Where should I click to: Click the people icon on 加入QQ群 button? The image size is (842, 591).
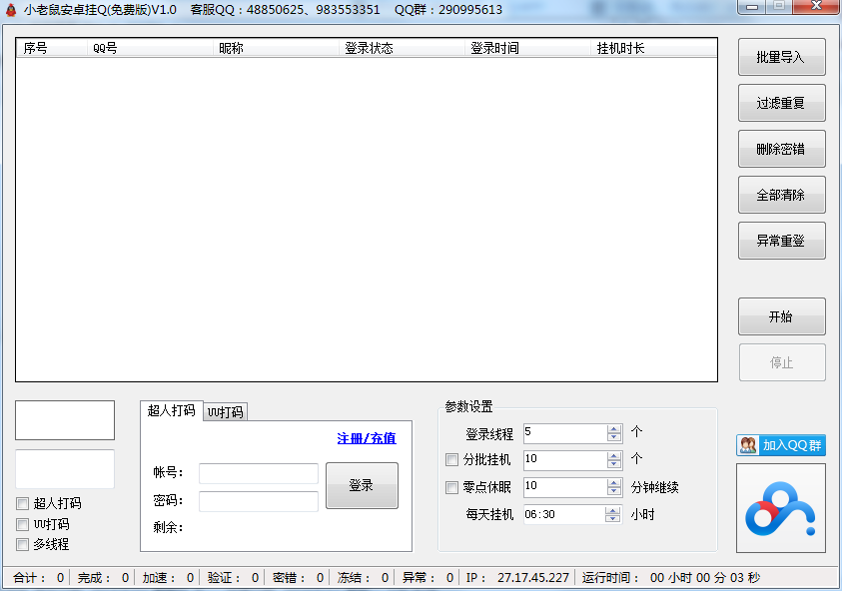(x=747, y=445)
